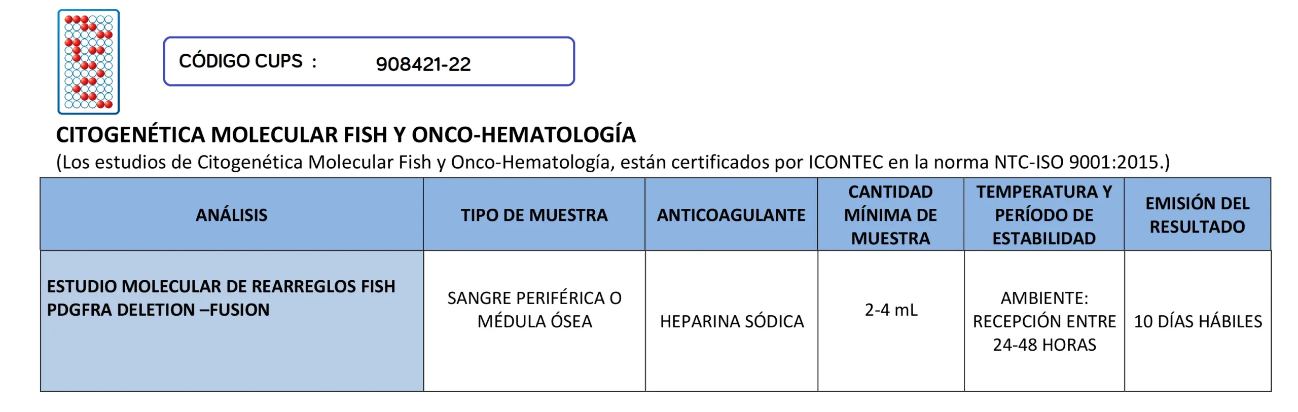Click the CANTIDAD MÍNIMA DE MUESTRA header
The height and width of the screenshot is (412, 1298).
click(x=890, y=215)
